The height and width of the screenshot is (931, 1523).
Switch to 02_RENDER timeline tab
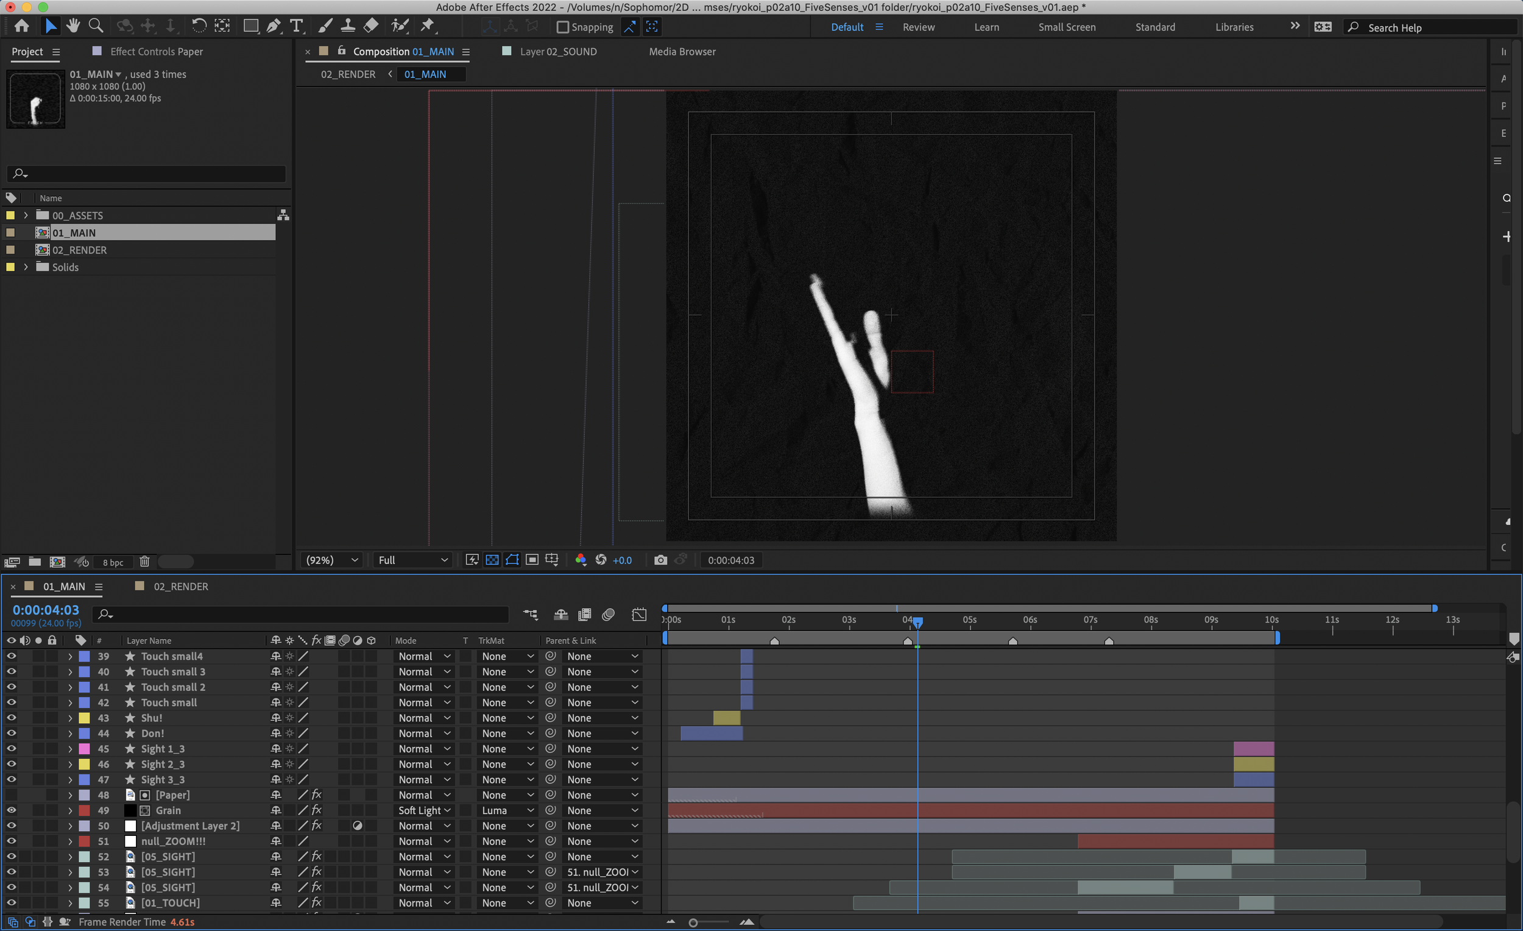click(180, 586)
